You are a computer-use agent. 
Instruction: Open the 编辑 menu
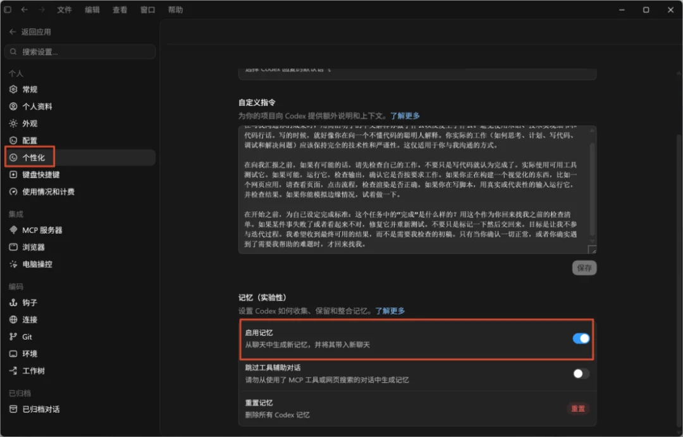pos(92,9)
